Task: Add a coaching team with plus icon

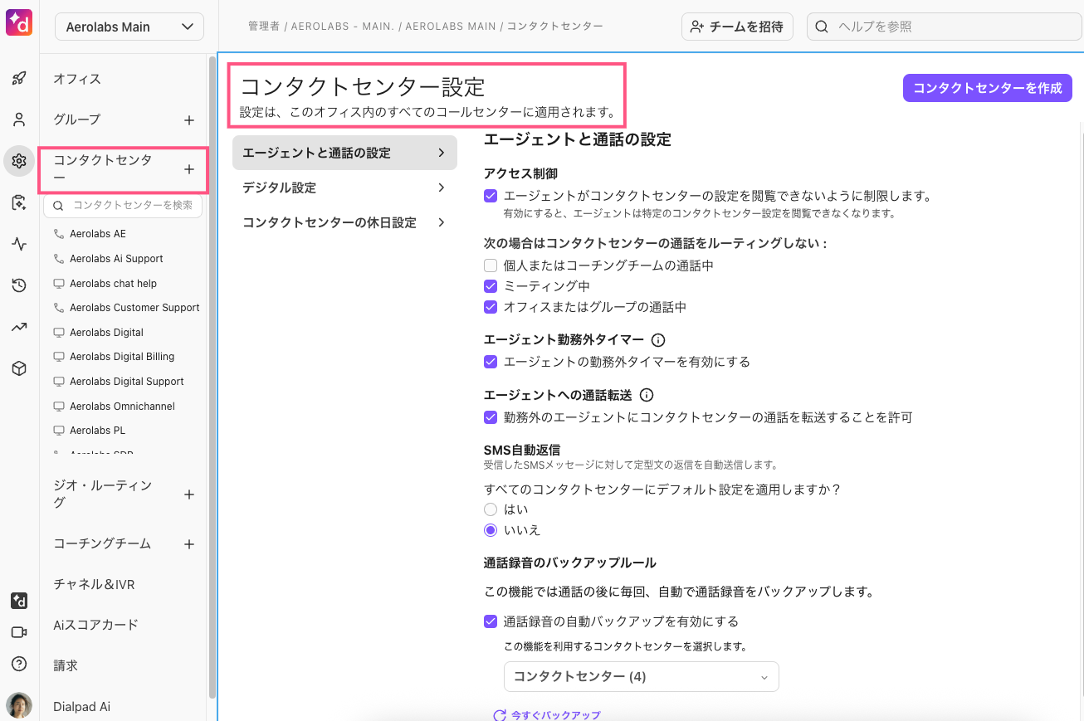Action: tap(189, 544)
